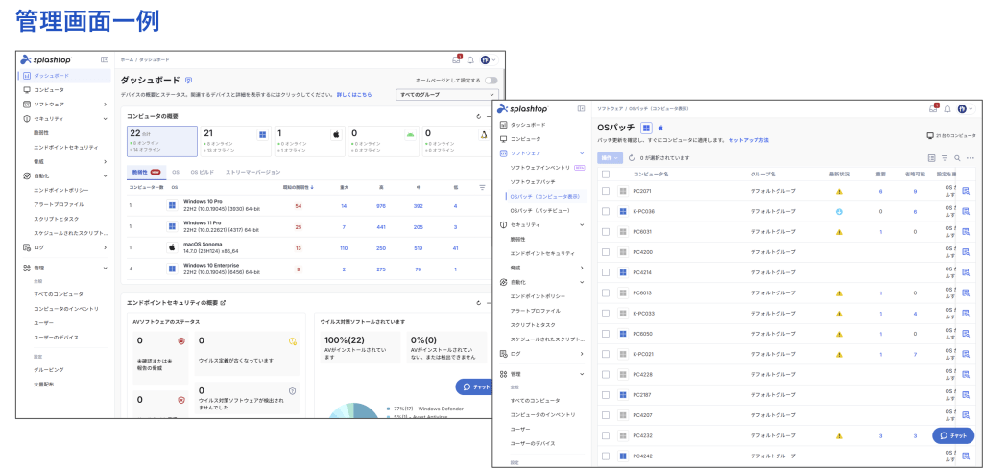Image resolution: width=983 pixels, height=468 pixels.
Task: Click the 詳しくはこちら link
Action: (354, 95)
